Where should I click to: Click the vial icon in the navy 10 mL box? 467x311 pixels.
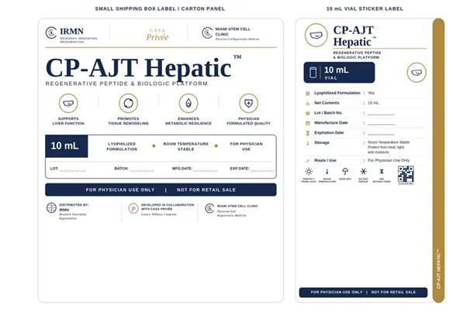click(313, 72)
